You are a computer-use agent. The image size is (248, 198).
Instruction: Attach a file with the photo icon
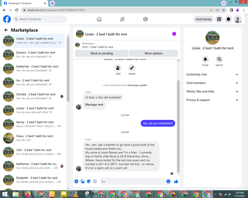coord(82,182)
